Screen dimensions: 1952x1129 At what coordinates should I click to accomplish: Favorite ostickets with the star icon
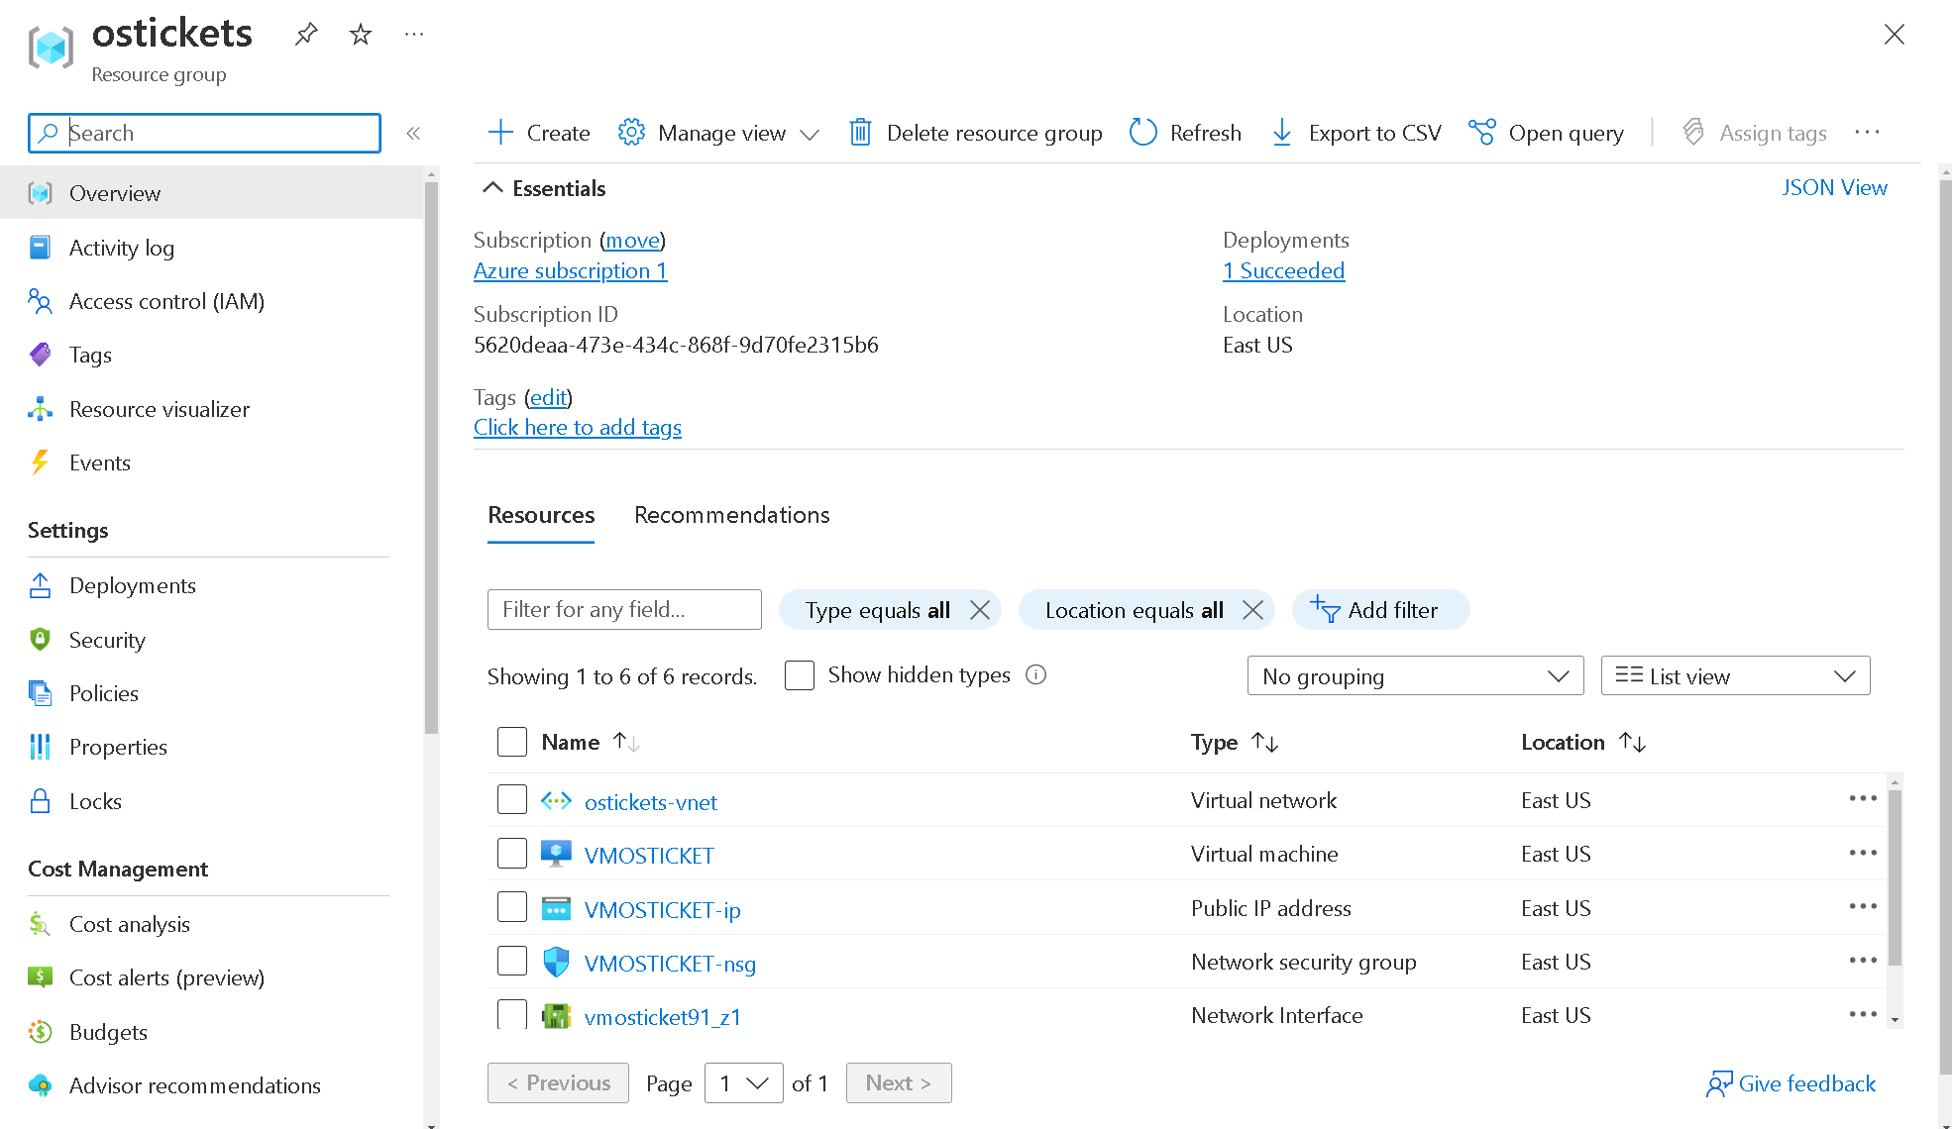(x=361, y=35)
